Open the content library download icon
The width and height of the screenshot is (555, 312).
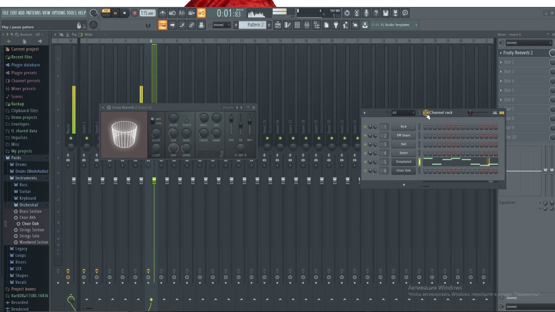pyautogui.click(x=365, y=25)
